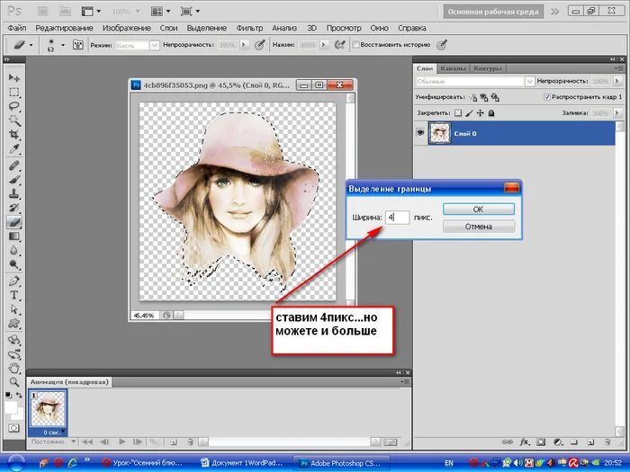Open the Фильтр menu

point(249,28)
